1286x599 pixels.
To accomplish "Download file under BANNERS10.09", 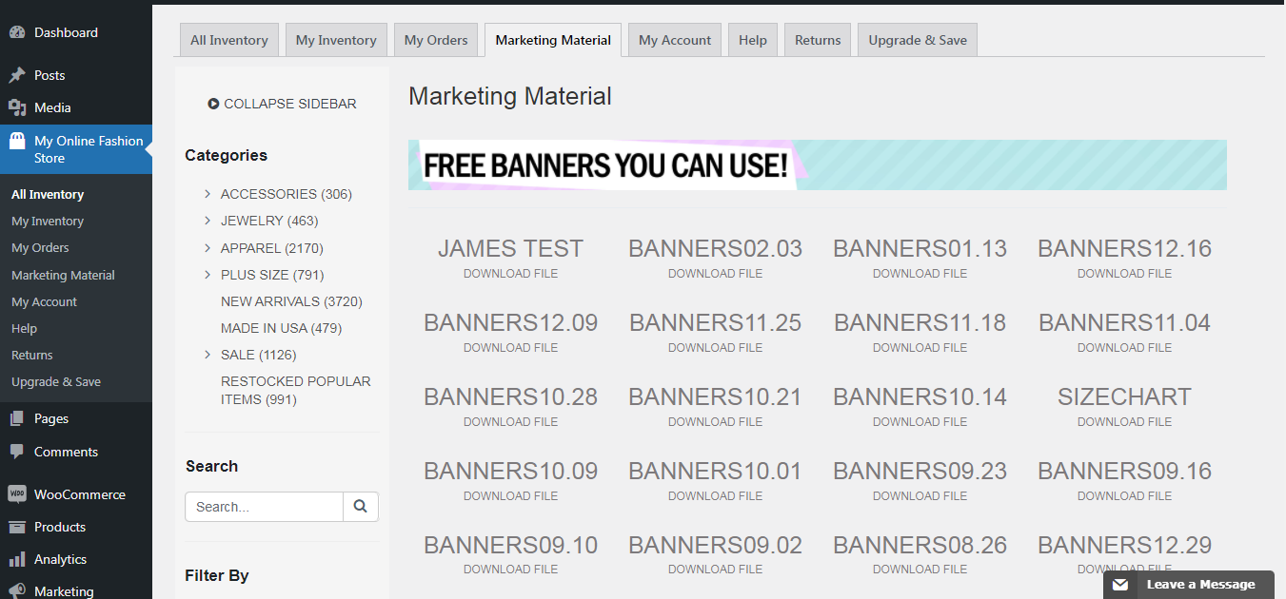I will (510, 496).
